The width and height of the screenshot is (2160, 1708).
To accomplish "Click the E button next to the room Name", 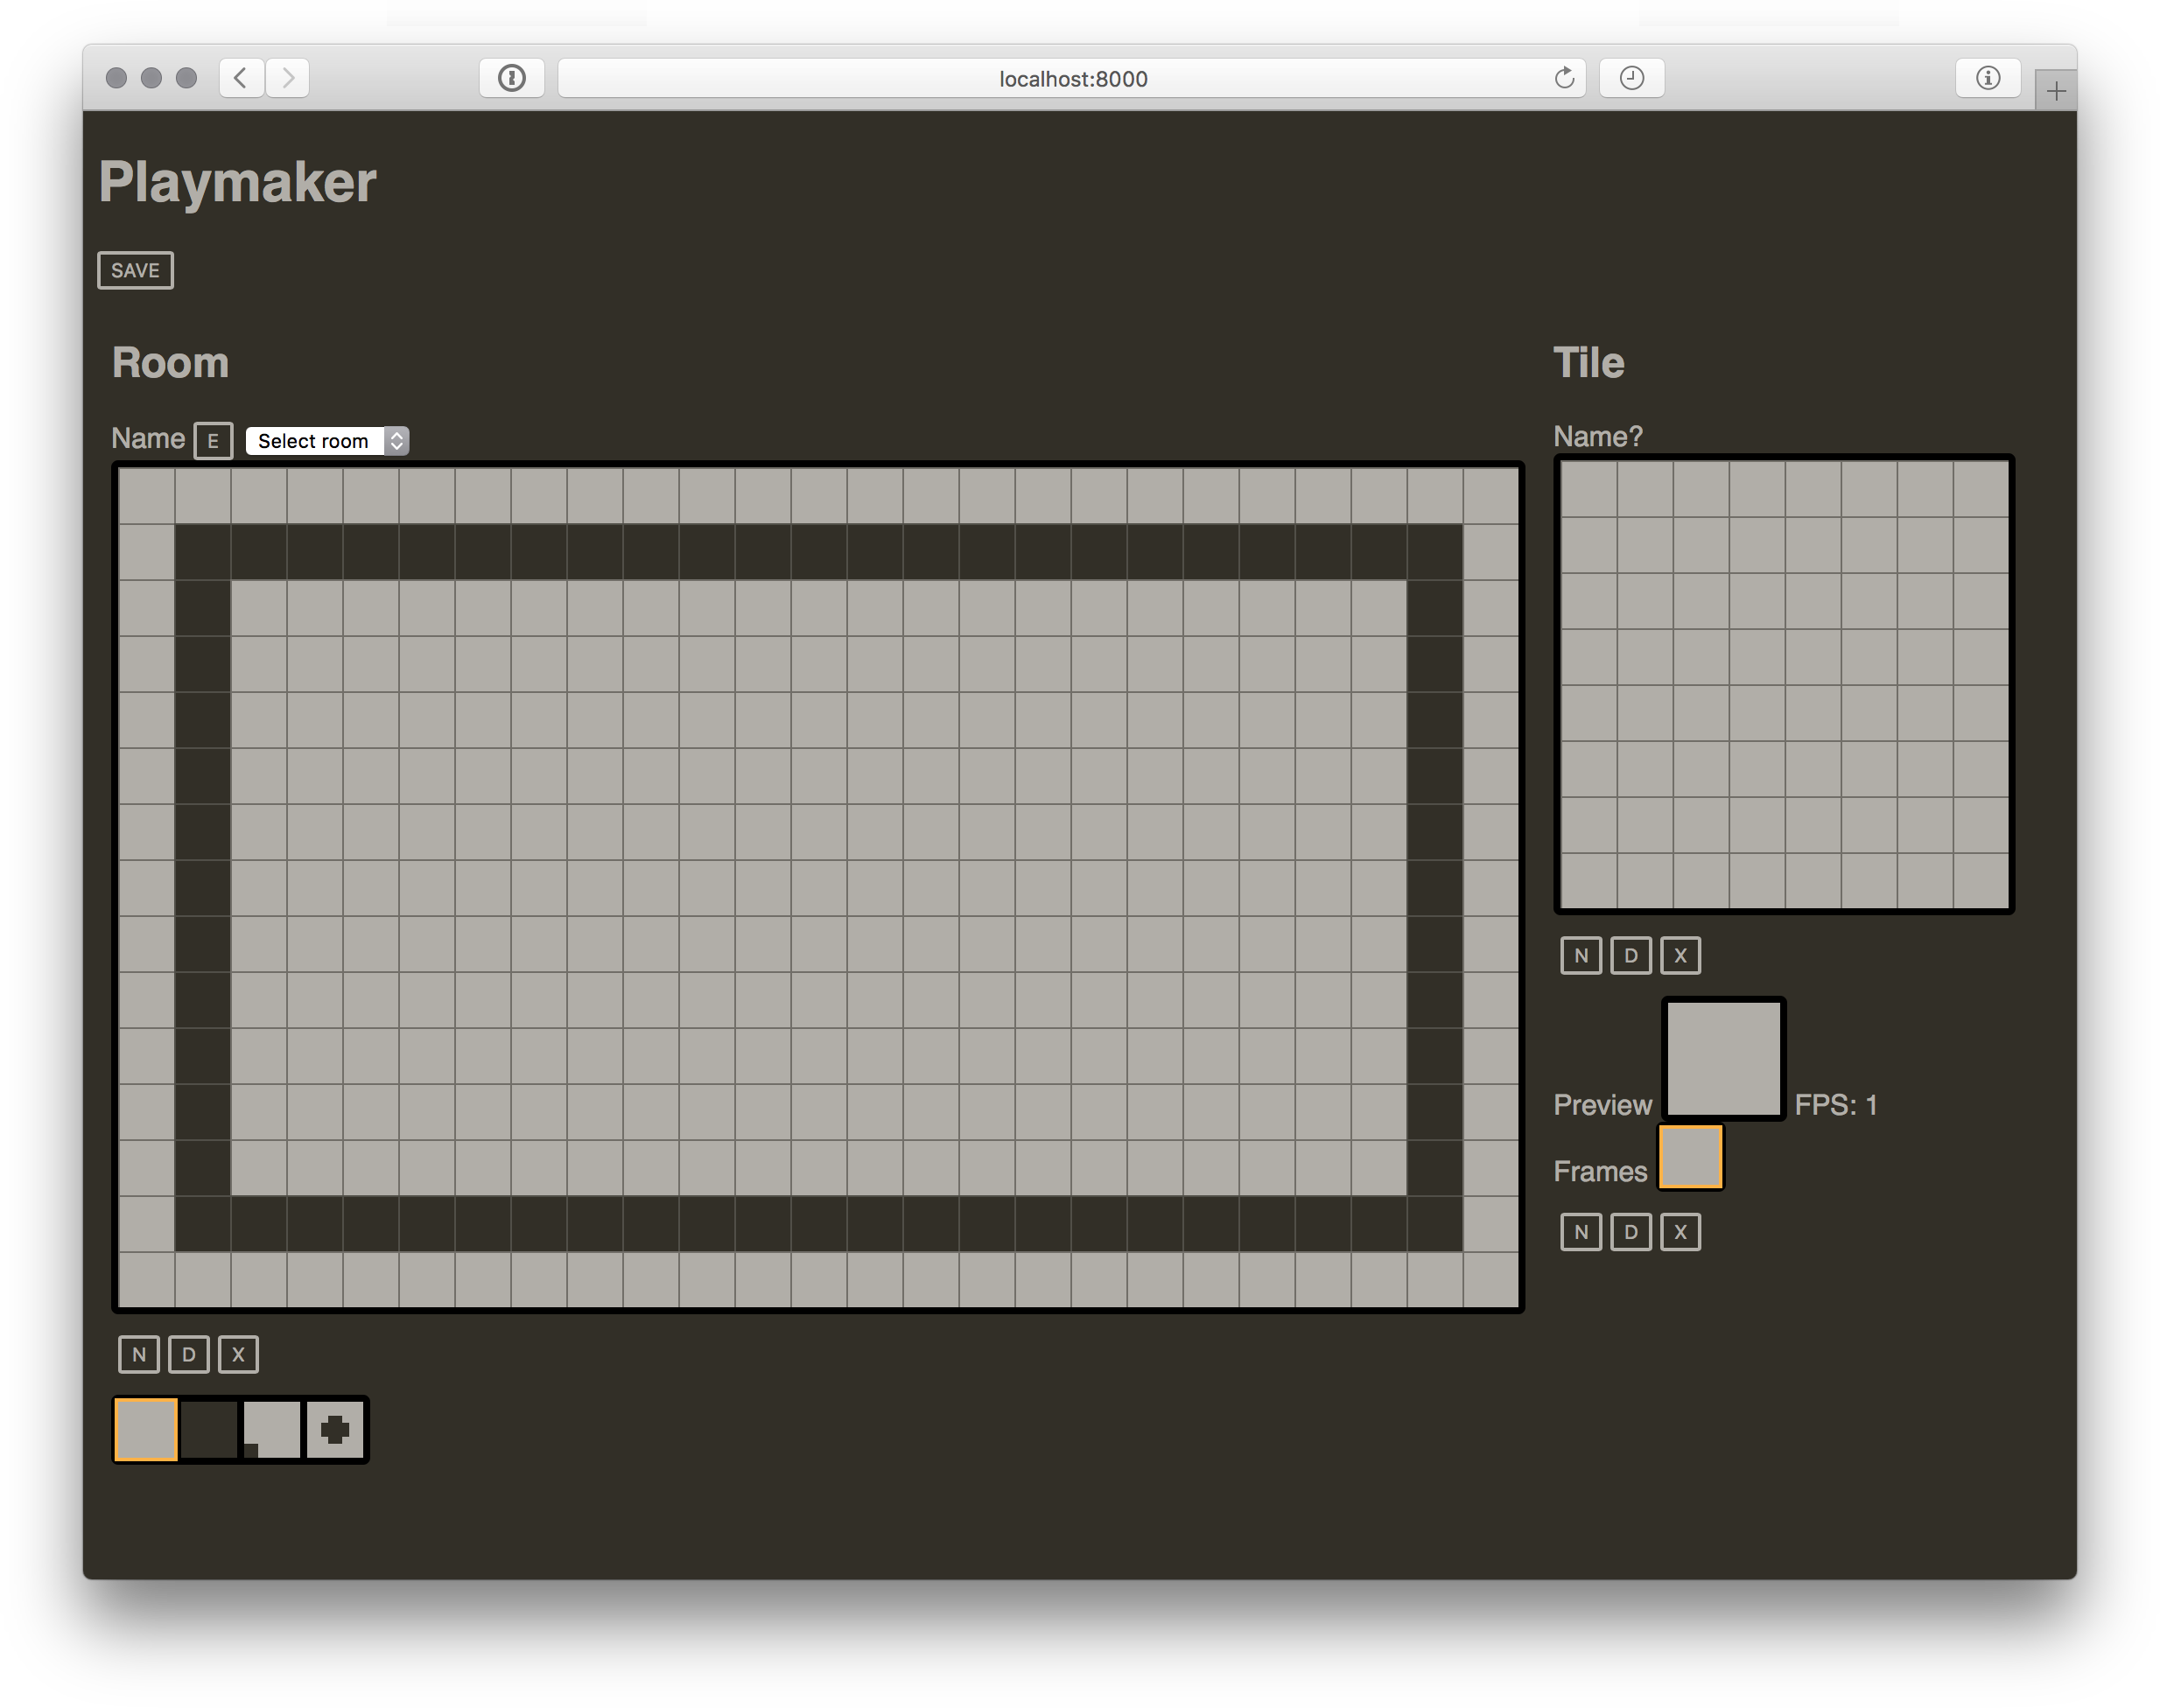I will [213, 441].
